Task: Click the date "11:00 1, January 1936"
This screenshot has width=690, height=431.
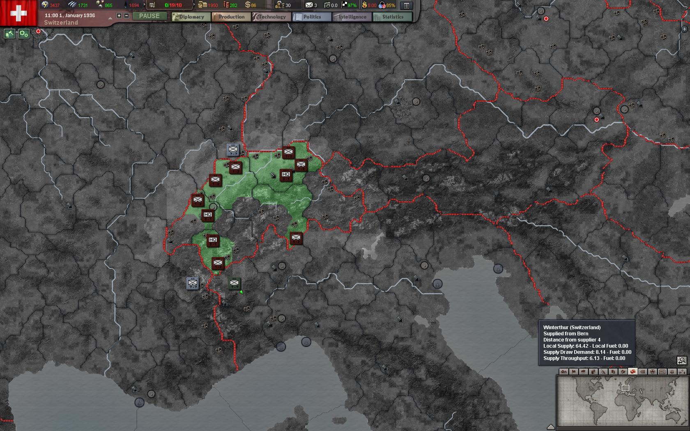Action: click(x=70, y=15)
